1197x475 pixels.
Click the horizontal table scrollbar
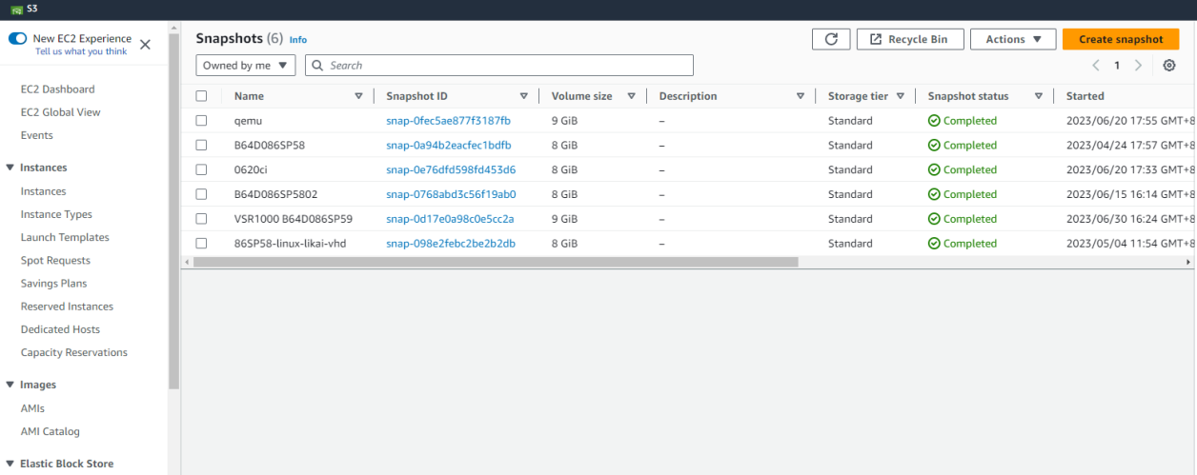(x=496, y=262)
